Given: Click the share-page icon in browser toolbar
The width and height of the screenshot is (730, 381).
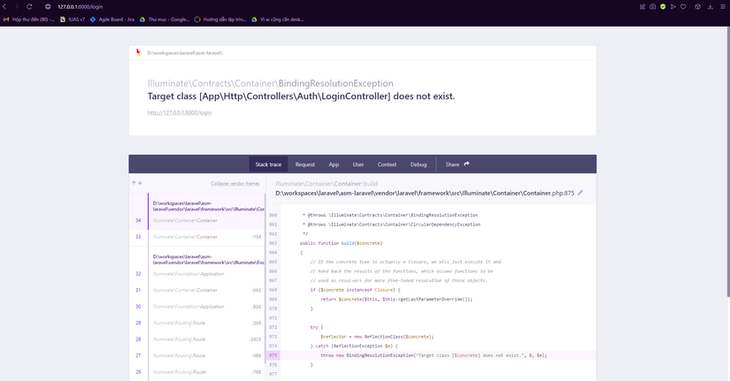Looking at the screenshot, I should [642, 6].
